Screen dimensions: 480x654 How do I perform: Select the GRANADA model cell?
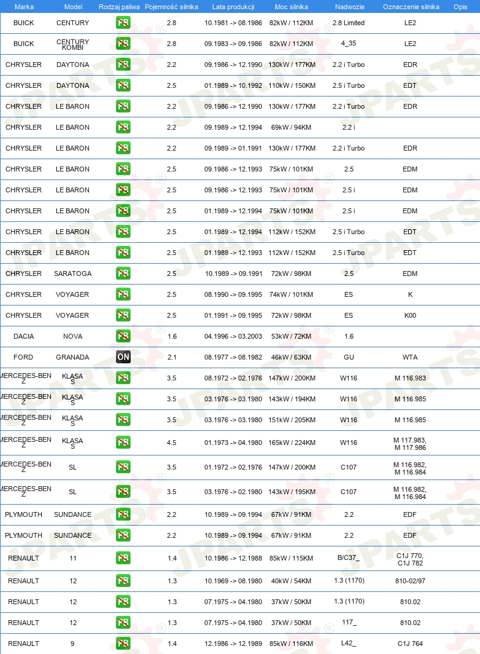coord(72,357)
